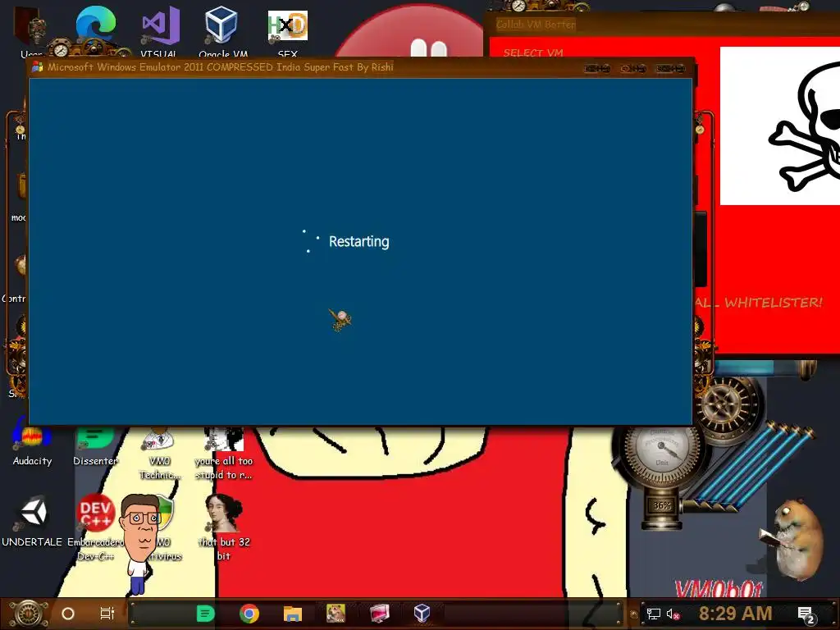Viewport: 840px width, 630px height.
Task: Launch the UNDERTALE Unity desktop icon
Action: coord(32,519)
